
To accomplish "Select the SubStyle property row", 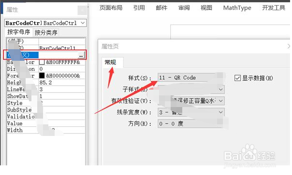I will click(x=46, y=110).
